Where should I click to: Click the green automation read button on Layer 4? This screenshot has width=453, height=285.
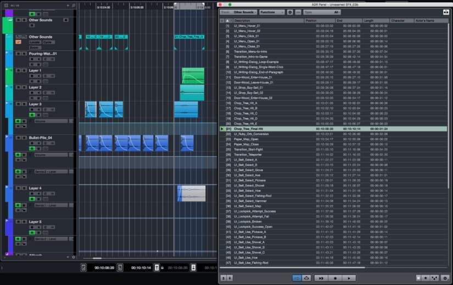pos(32,199)
